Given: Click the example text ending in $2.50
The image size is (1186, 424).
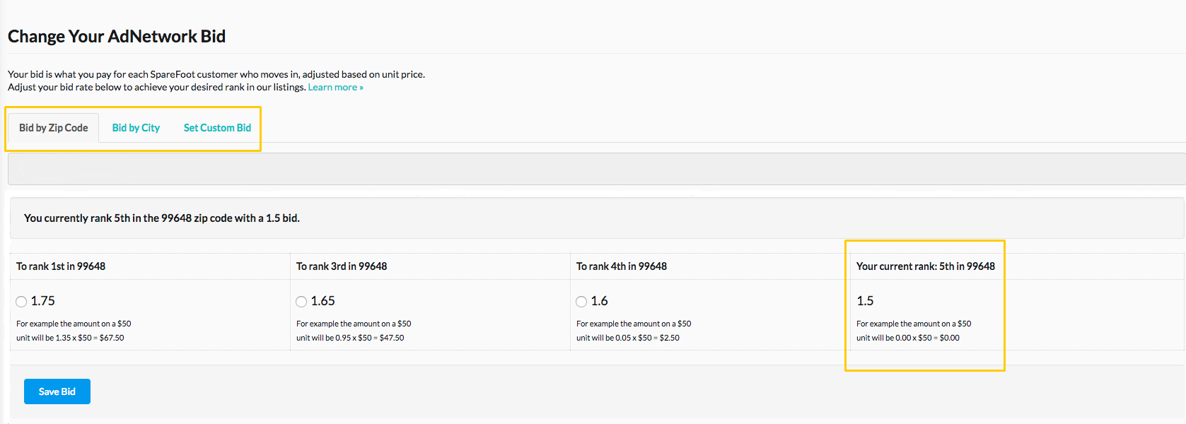Looking at the screenshot, I should (x=634, y=331).
